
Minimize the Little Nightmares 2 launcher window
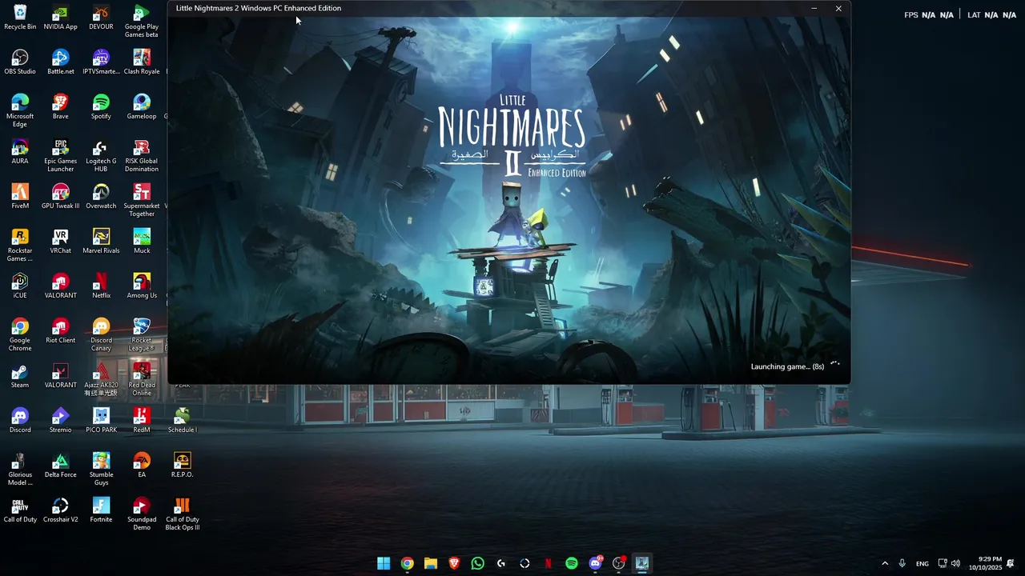click(x=814, y=8)
